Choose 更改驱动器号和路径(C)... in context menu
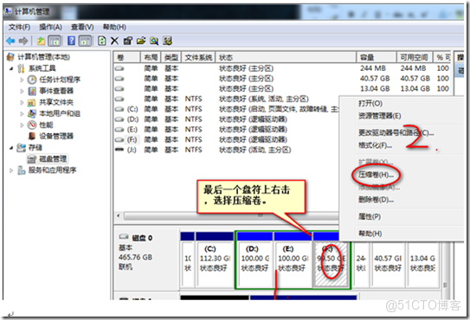 pyautogui.click(x=396, y=132)
